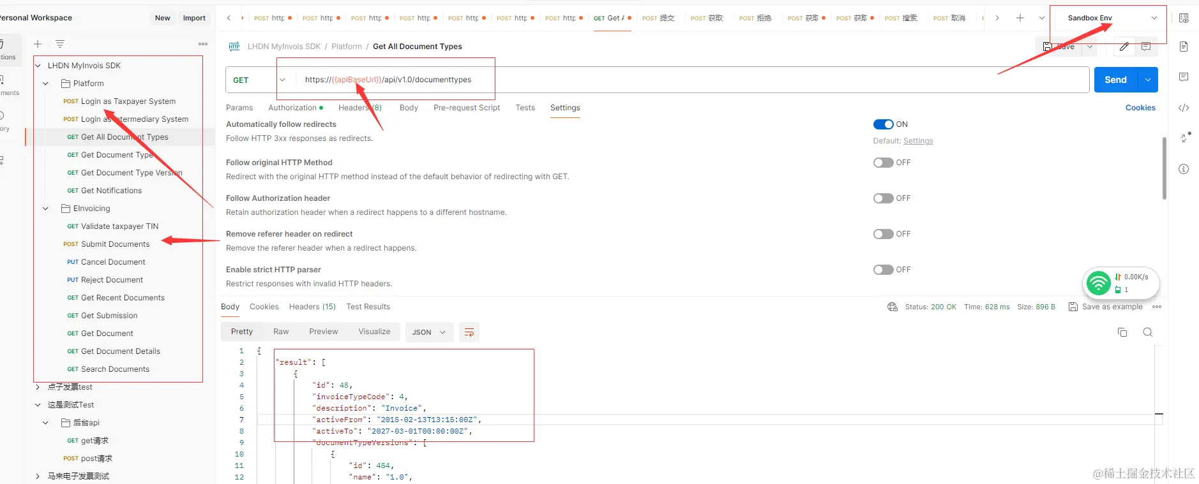Open the documentation icon in right sidebar
Viewport: 1199px width, 484px height.
(1184, 47)
